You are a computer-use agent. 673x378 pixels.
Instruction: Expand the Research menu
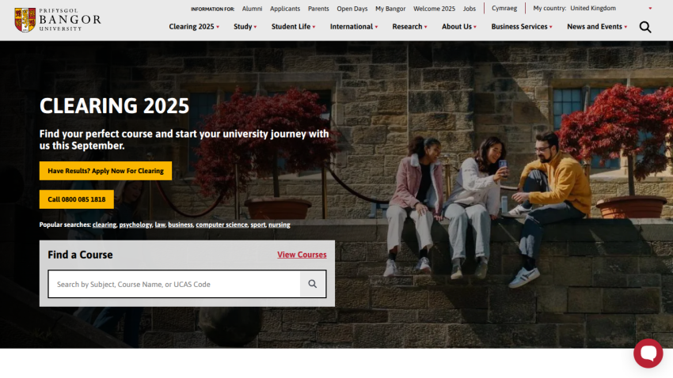409,27
